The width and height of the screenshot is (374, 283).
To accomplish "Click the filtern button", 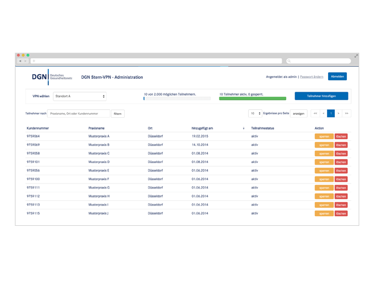I will [118, 114].
